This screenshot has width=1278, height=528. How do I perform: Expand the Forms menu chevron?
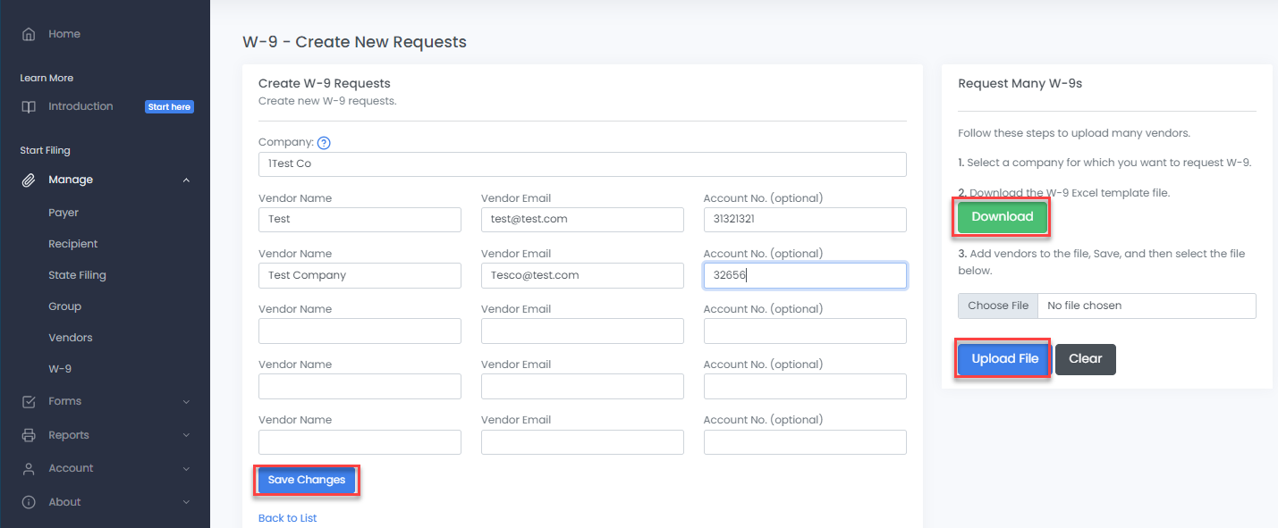(186, 402)
